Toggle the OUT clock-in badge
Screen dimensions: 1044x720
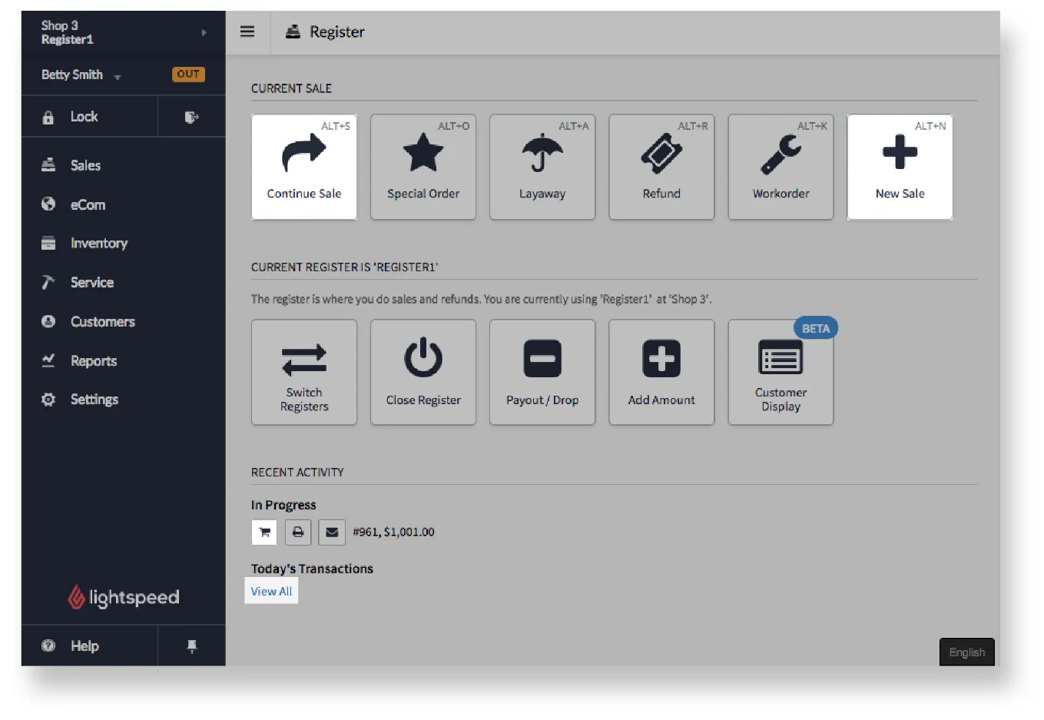[188, 75]
